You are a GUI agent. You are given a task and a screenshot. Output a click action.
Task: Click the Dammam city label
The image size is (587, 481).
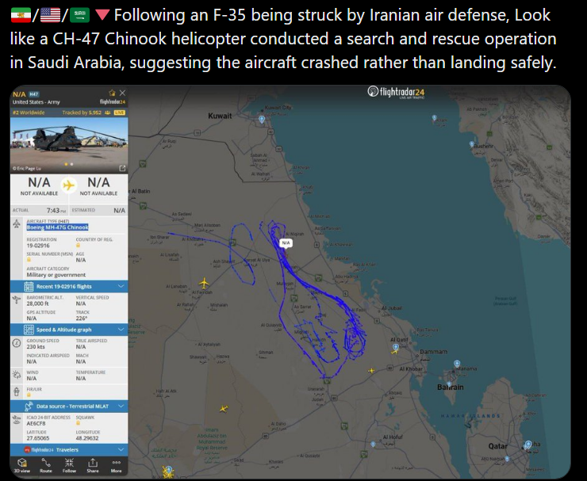coord(434,352)
